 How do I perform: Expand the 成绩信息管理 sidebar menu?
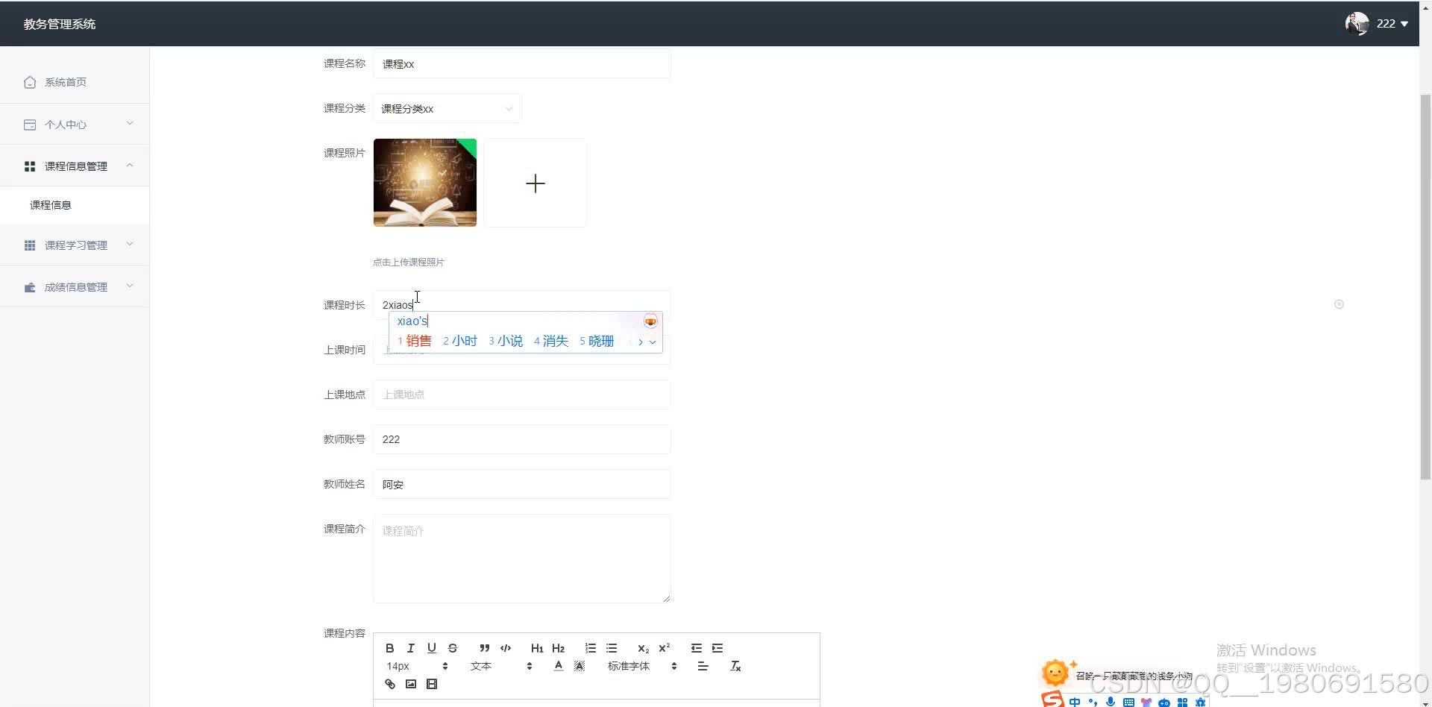[75, 286]
